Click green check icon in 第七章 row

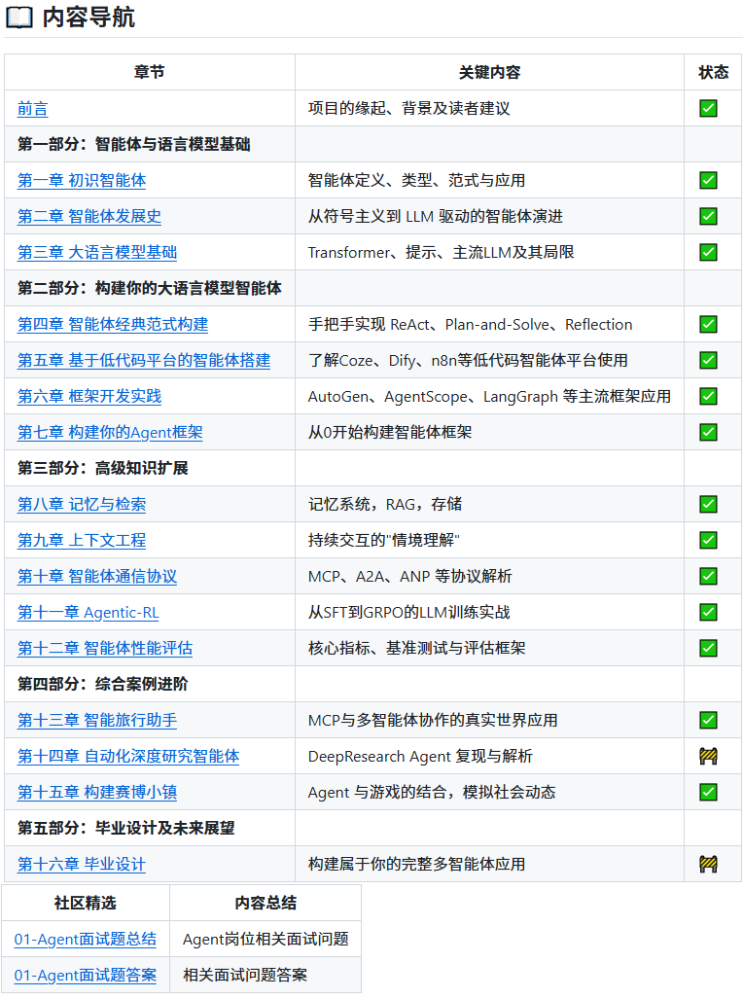708,433
